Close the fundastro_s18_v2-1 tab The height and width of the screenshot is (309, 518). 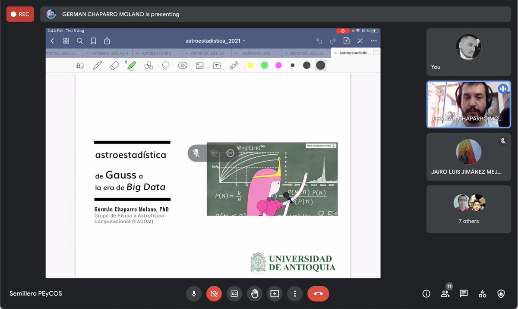[88, 53]
